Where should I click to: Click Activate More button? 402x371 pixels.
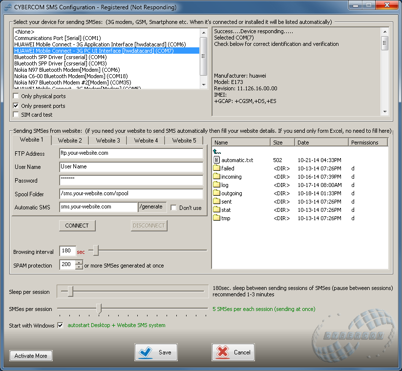31,356
